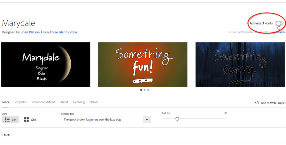Open Three Islands Press foundry link
The height and width of the screenshot is (145, 286).
63,32
